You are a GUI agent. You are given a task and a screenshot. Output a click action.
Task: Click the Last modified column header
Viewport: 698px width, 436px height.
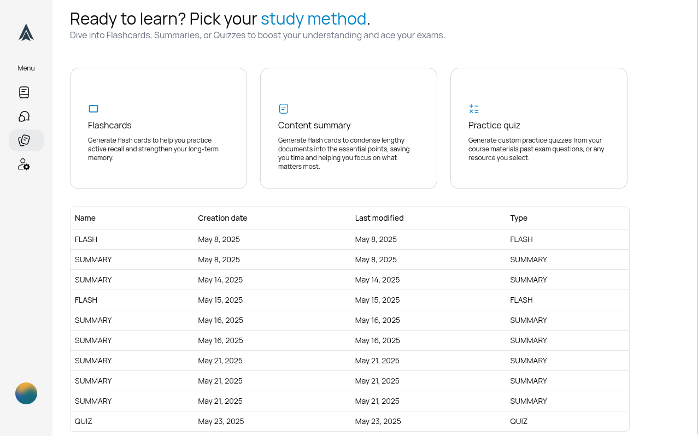tap(379, 218)
